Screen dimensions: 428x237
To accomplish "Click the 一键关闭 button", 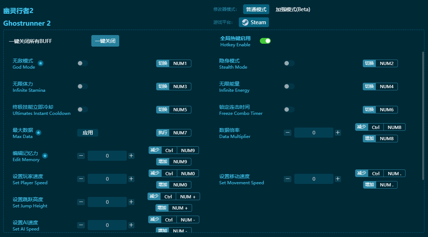I will pyautogui.click(x=105, y=41).
